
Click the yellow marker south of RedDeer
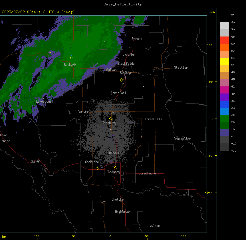[122, 80]
